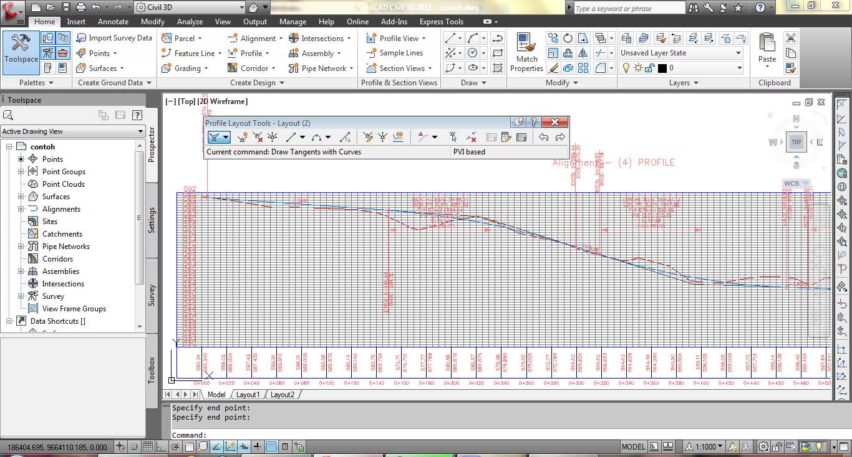
Task: Open the Unsaved Layer State dropdown
Action: click(x=680, y=53)
